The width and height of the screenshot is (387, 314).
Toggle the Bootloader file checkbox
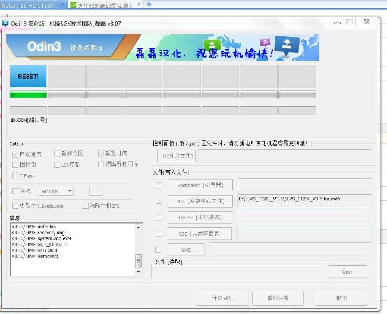[x=159, y=185]
